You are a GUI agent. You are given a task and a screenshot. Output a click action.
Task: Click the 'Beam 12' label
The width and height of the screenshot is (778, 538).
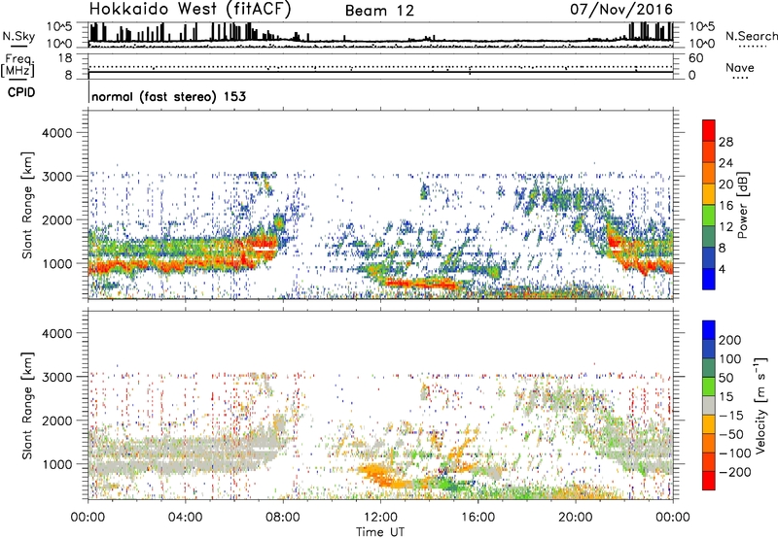tap(379, 11)
